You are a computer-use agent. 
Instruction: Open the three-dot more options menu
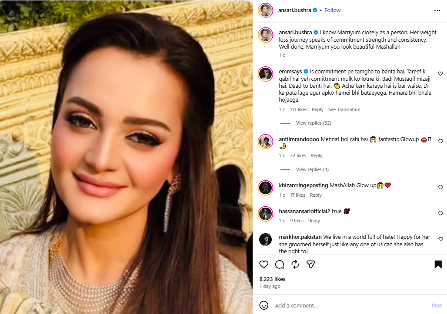coord(437,10)
